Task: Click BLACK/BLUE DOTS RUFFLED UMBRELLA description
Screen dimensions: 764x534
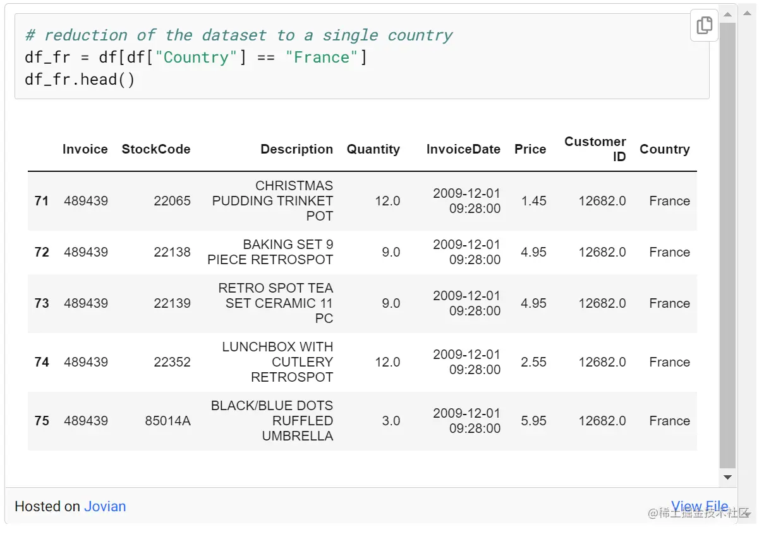Action: click(272, 421)
